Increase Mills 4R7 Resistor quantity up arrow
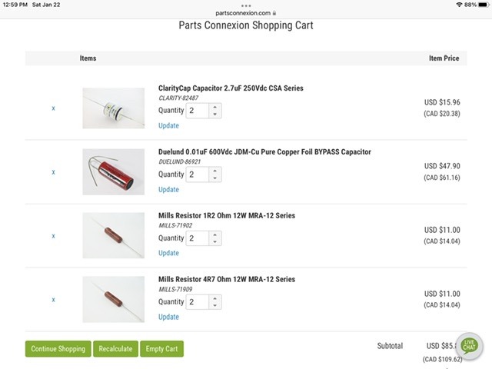The width and height of the screenshot is (492, 369). click(215, 298)
